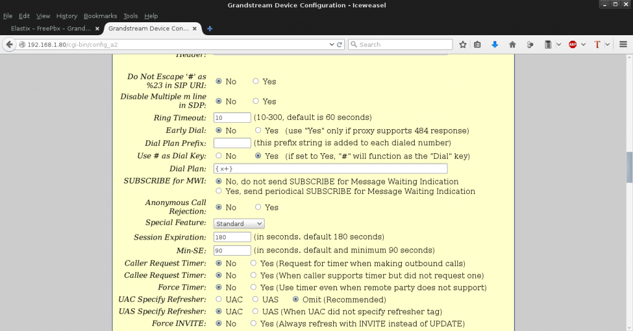Open the Special Feature dropdown
This screenshot has width=633, height=331.
pos(239,224)
